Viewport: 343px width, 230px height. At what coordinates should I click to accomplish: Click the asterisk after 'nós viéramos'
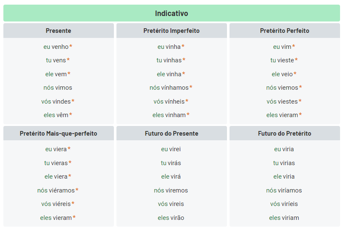pyautogui.click(x=77, y=190)
